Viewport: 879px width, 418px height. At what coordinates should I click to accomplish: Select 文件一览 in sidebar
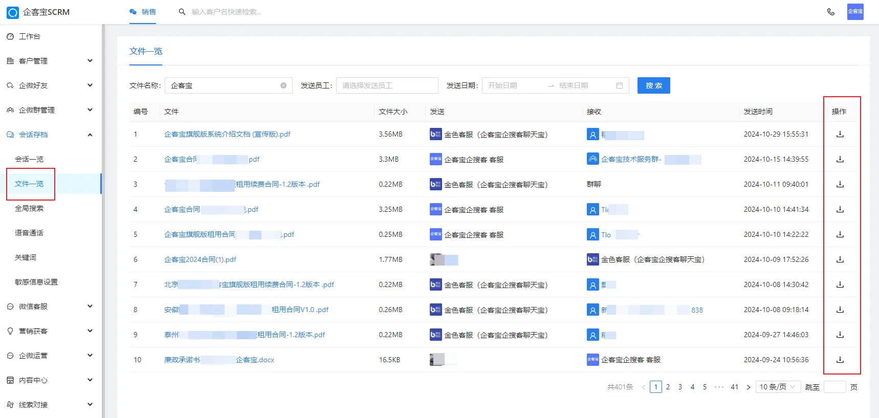tap(29, 184)
